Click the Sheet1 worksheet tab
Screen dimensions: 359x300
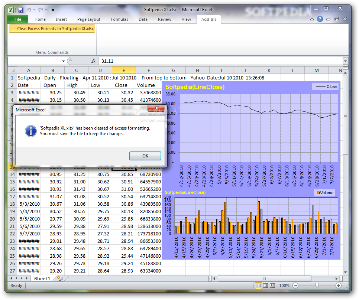[42, 278]
